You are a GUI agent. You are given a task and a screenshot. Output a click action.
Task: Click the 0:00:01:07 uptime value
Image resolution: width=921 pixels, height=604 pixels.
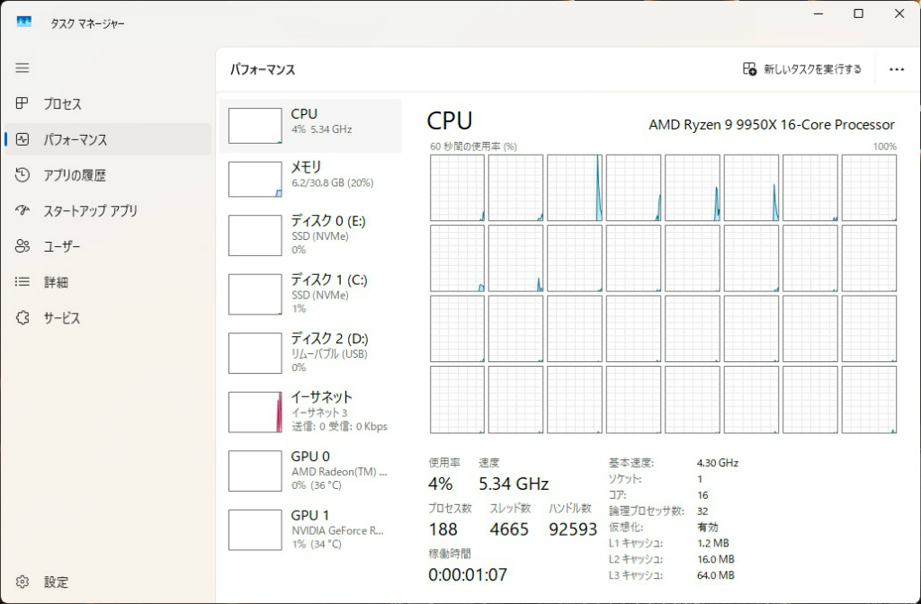(468, 574)
